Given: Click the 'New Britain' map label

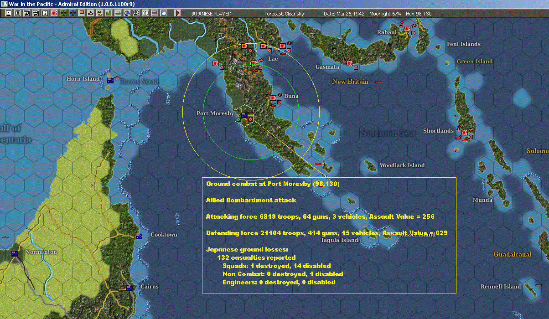Looking at the screenshot, I should coord(350,82).
